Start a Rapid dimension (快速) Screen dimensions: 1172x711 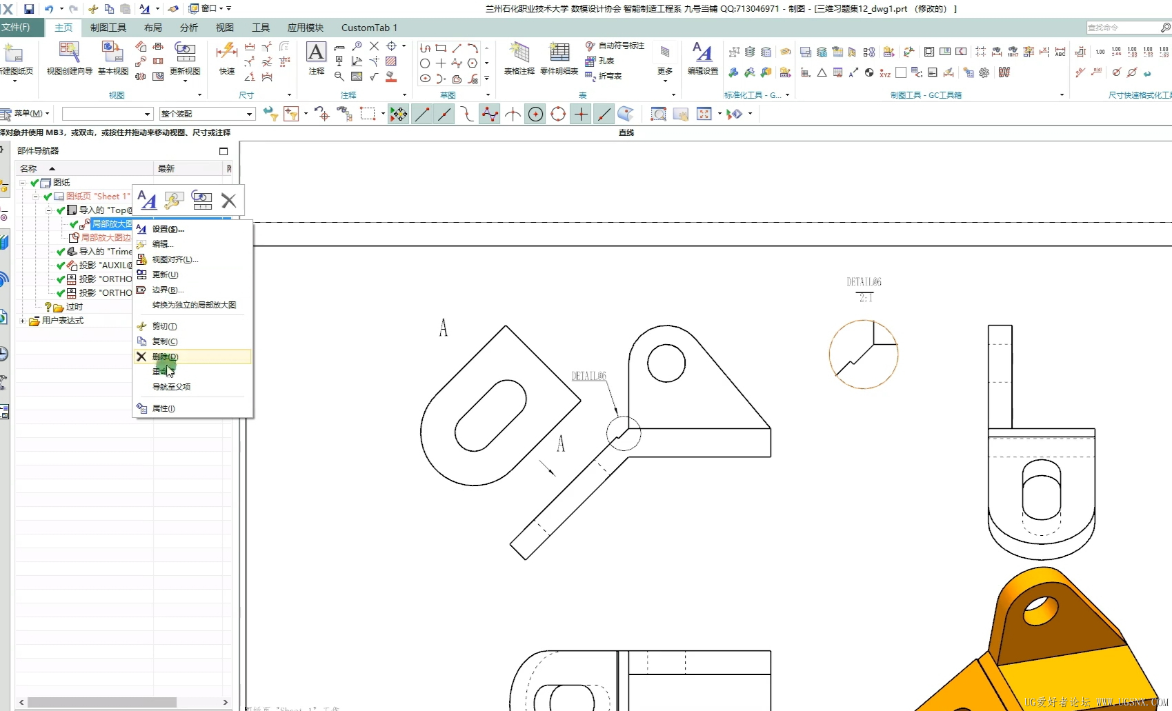point(227,59)
